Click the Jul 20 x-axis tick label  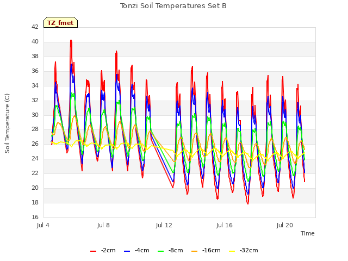pyautogui.click(x=285, y=225)
